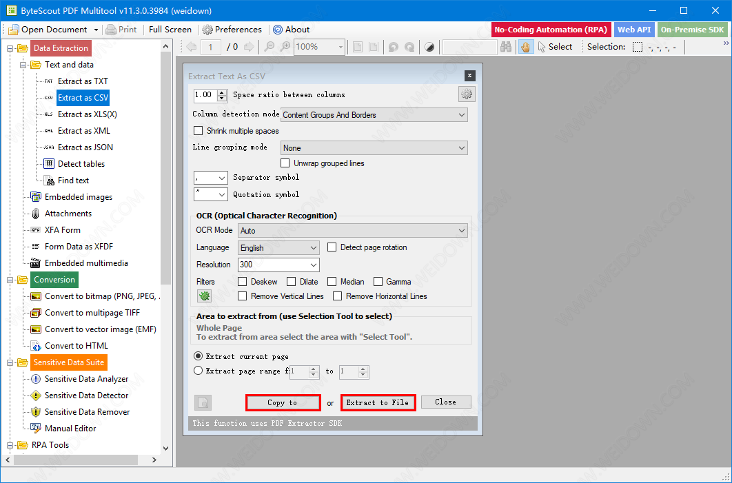This screenshot has width=732, height=483.
Task: Click the binoculars search icon
Action: [x=506, y=47]
